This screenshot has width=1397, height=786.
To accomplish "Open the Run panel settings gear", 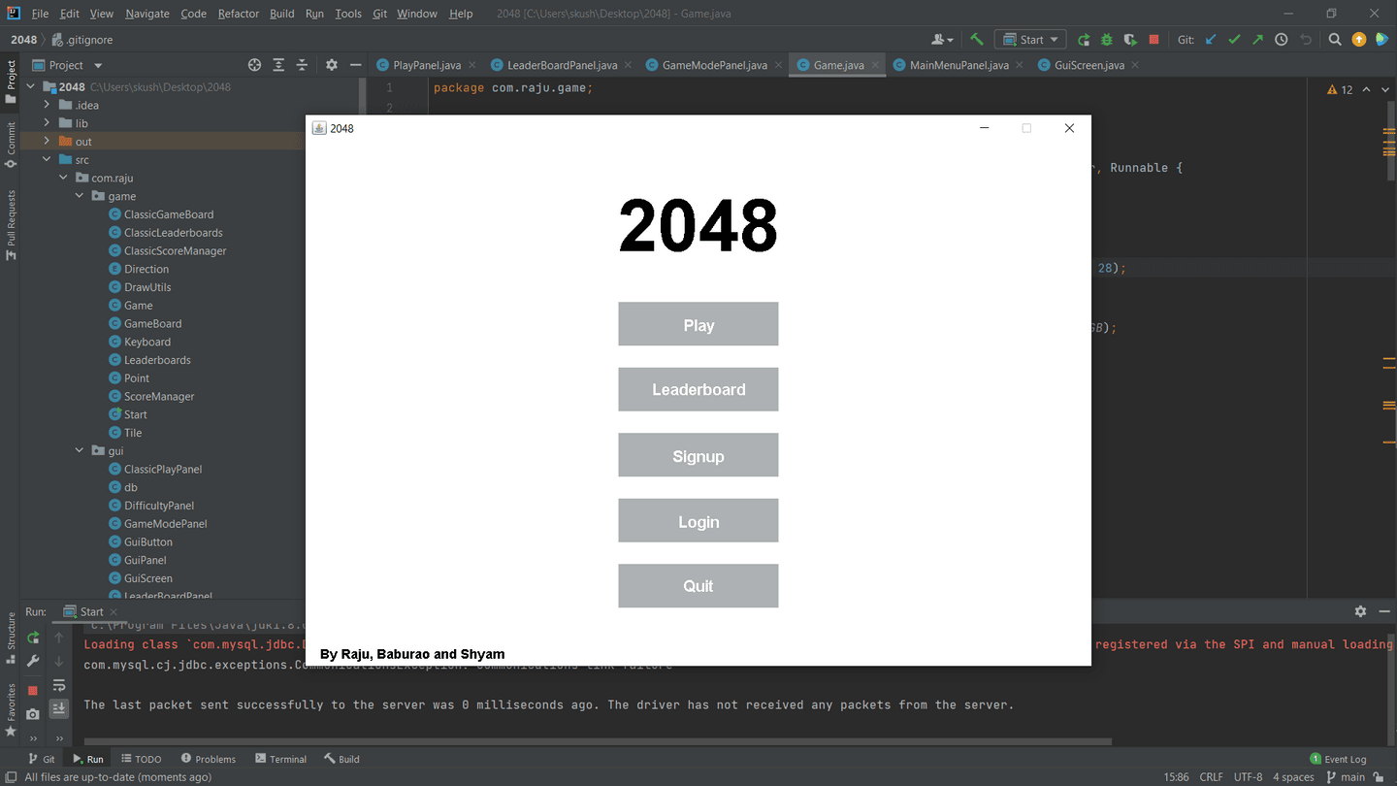I will 1360,611.
